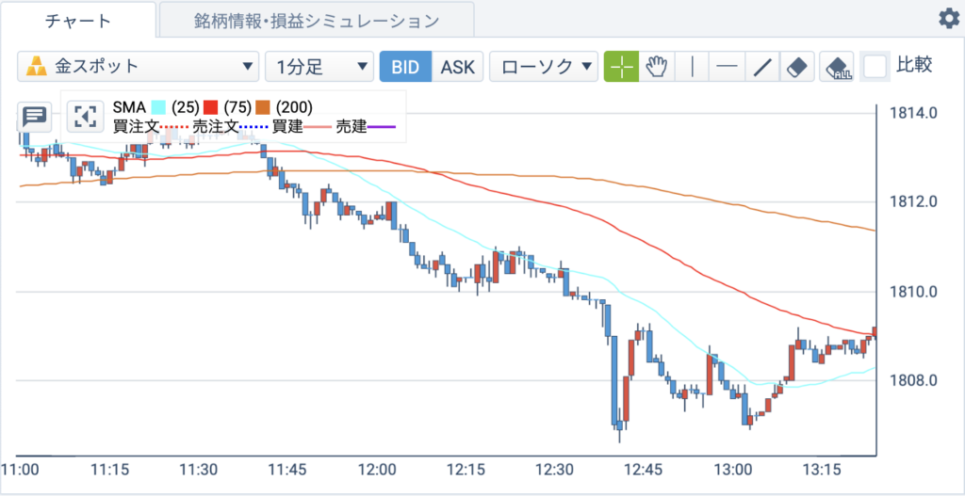Open the 銘柄情報・損益シミュレーション tab

[317, 21]
